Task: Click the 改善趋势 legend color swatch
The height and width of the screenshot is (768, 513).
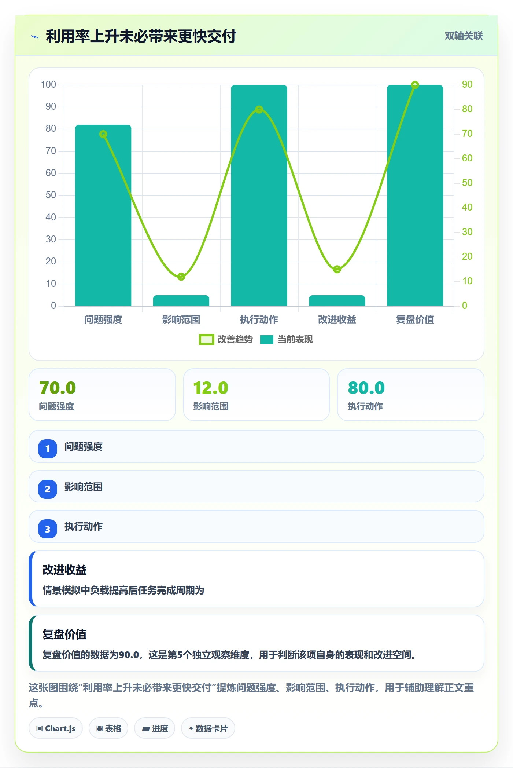Action: click(x=207, y=340)
